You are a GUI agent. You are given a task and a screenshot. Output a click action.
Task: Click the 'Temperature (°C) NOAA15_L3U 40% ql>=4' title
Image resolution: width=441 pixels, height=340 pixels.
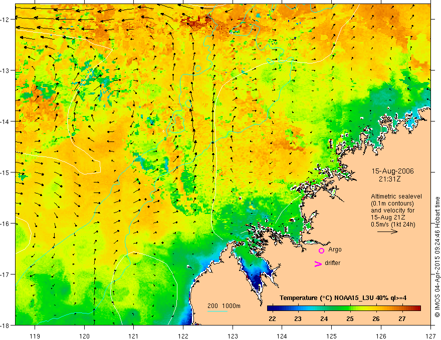click(343, 298)
